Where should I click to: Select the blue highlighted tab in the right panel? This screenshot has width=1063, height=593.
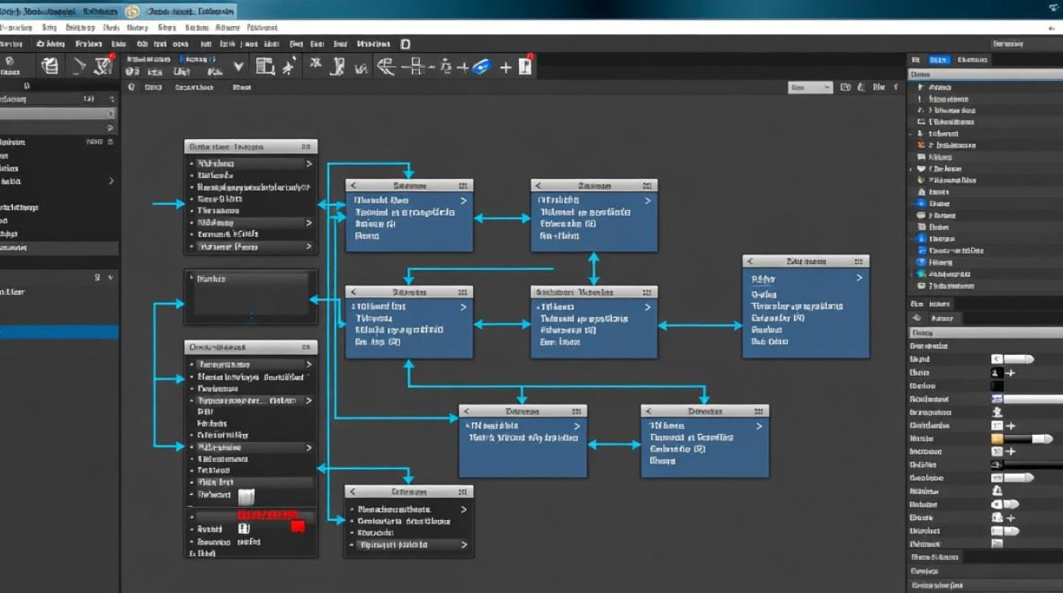(938, 60)
